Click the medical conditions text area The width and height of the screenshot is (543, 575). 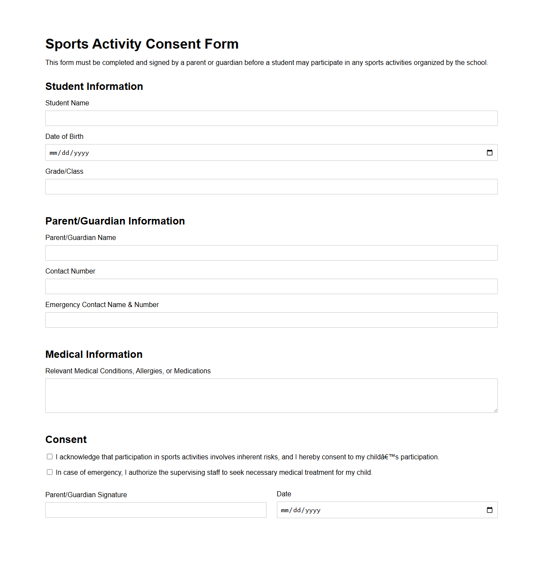pos(271,395)
